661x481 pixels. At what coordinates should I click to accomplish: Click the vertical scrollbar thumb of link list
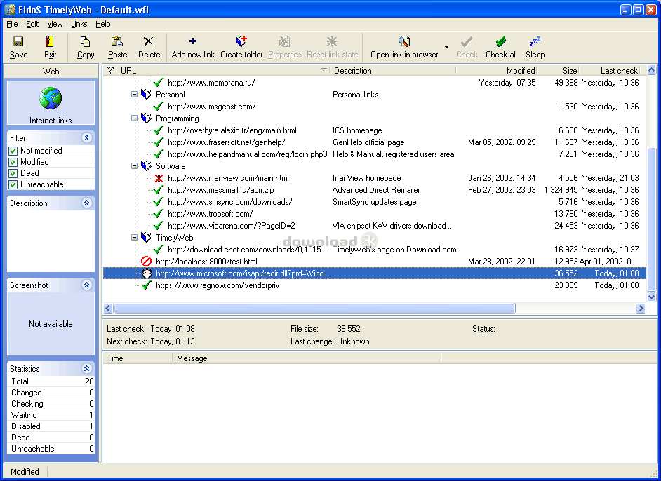tap(651, 219)
